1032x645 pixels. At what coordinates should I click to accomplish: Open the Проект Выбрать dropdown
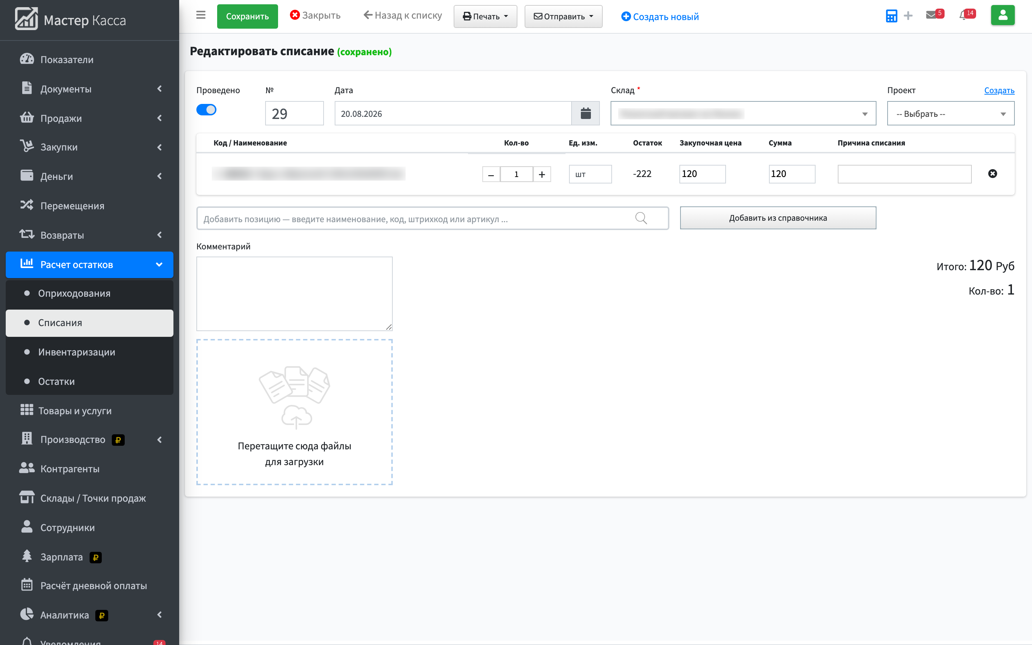point(951,114)
